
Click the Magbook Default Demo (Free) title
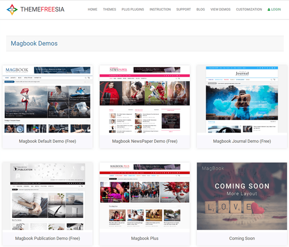click(x=47, y=141)
